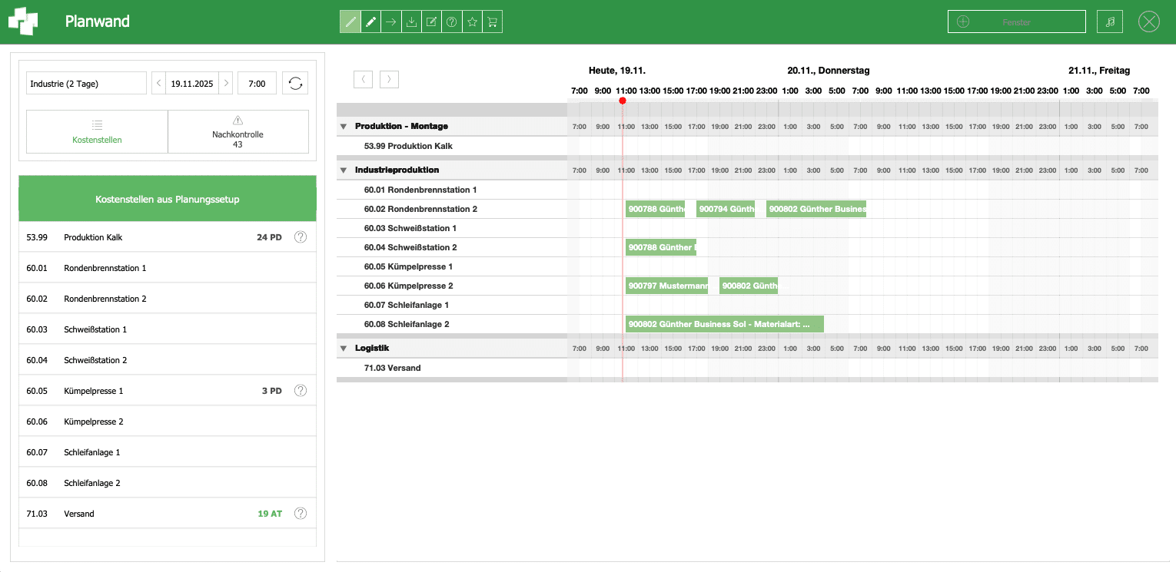Open help via toolbar question mark
This screenshot has width=1176, height=572.
click(x=452, y=22)
